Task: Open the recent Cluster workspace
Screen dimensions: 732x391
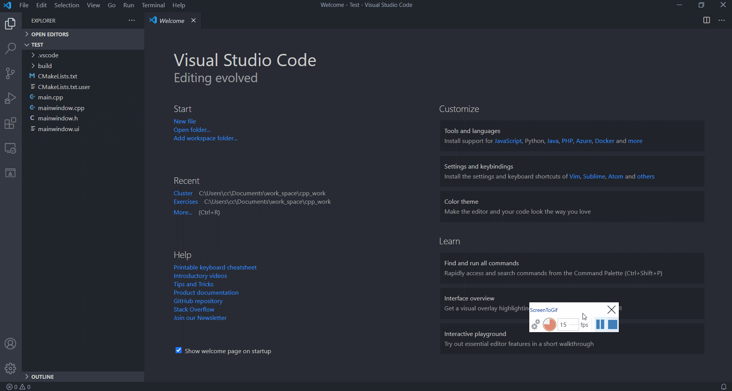Action: click(x=183, y=193)
